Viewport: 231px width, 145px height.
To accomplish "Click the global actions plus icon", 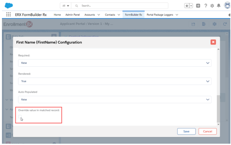I will coord(197,6).
